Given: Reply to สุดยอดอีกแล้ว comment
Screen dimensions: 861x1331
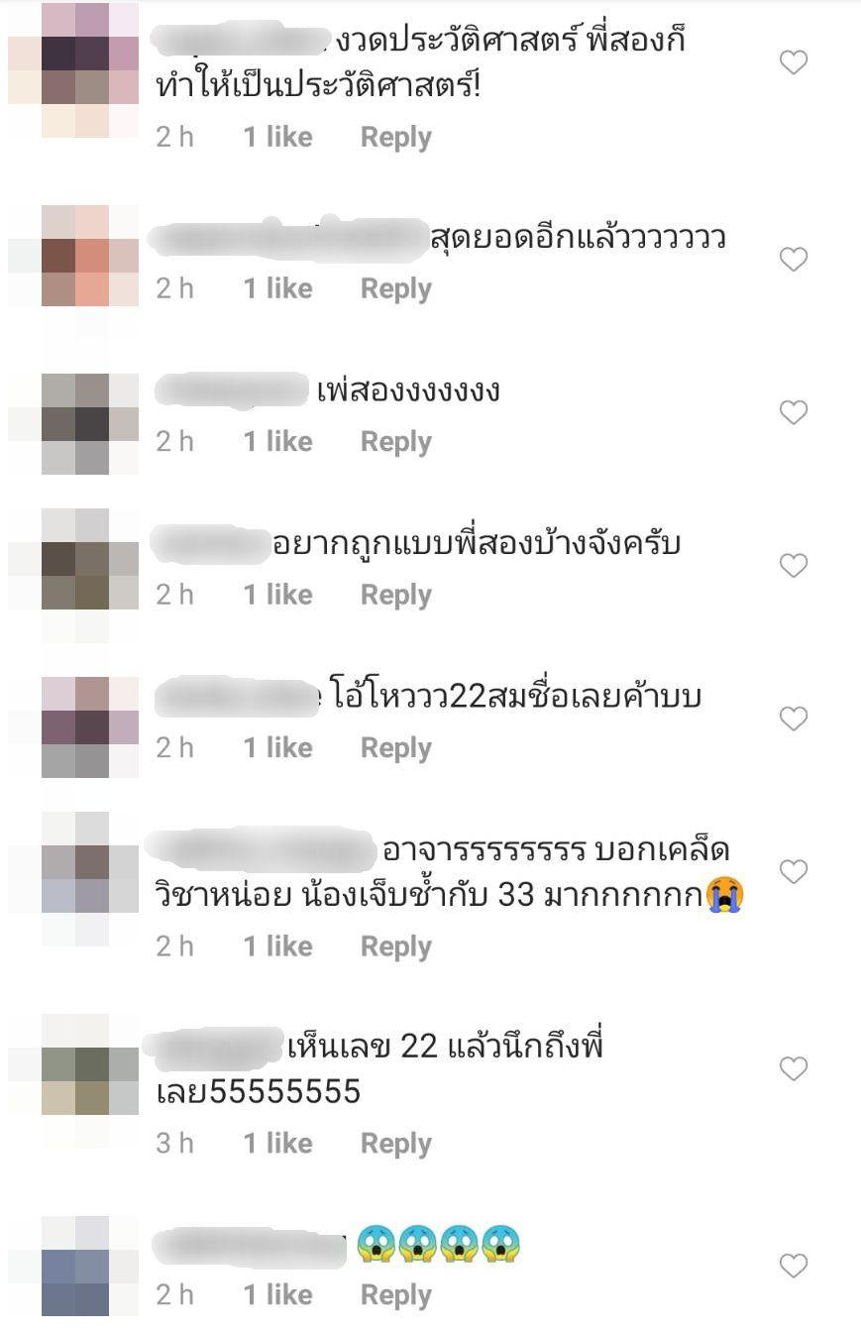Looking at the screenshot, I should click(x=395, y=289).
